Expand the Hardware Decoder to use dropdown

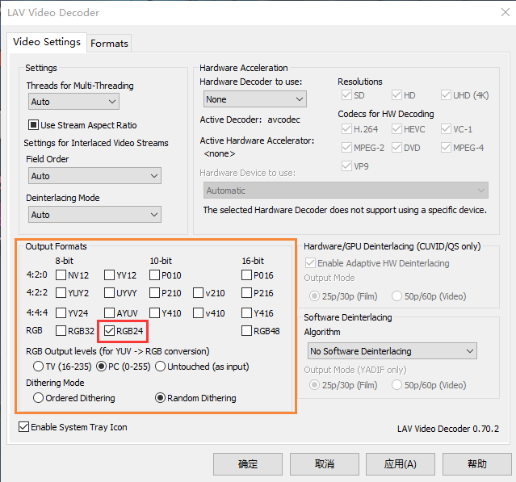pyautogui.click(x=254, y=99)
